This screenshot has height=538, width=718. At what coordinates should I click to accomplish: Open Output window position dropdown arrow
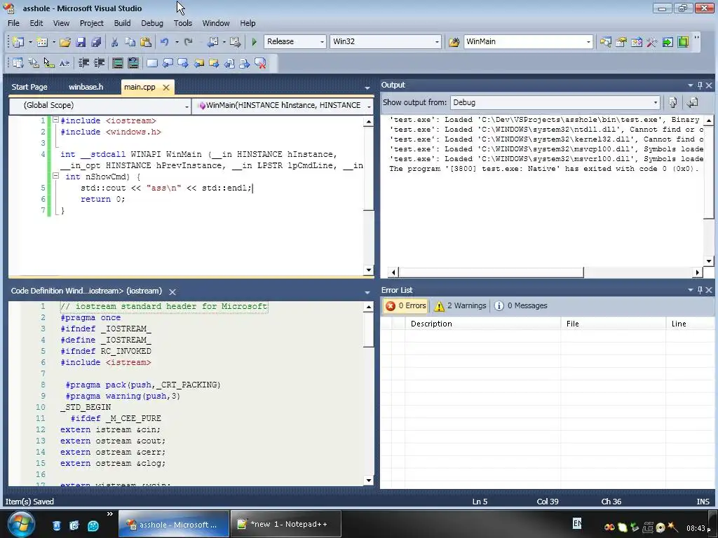point(690,85)
